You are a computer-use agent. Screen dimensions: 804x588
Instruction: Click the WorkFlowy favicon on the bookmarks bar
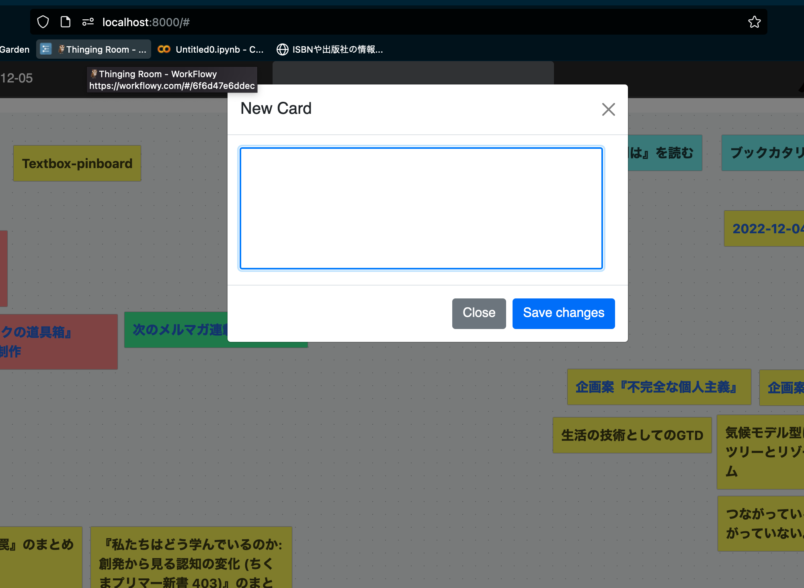[x=46, y=49]
